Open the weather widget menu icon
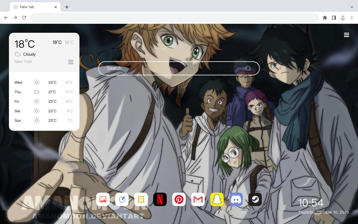 71,62
